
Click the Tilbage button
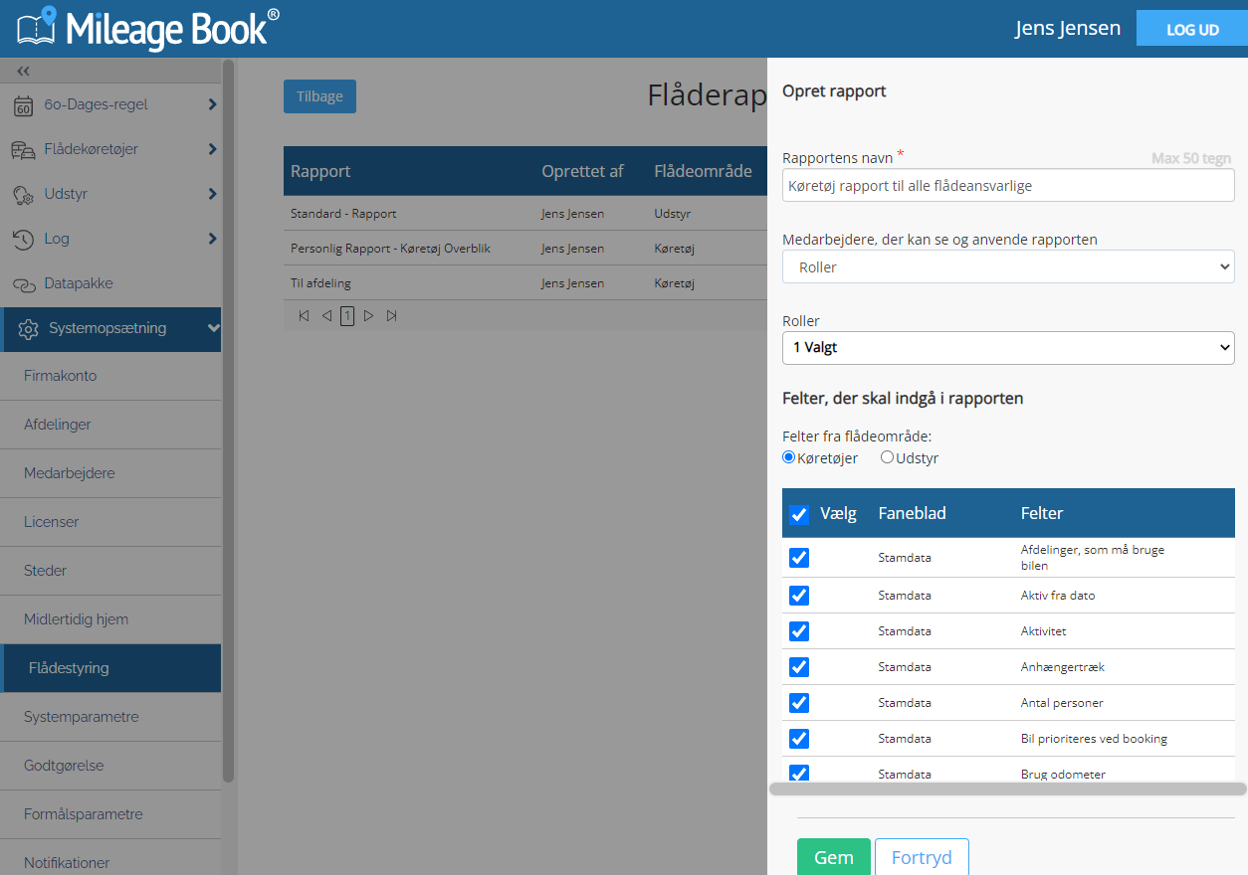pos(319,96)
